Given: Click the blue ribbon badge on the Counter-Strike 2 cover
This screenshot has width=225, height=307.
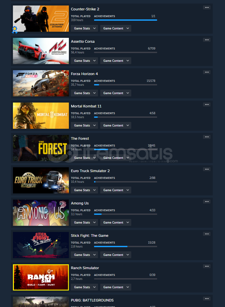Looking at the screenshot, I should coord(15,30).
